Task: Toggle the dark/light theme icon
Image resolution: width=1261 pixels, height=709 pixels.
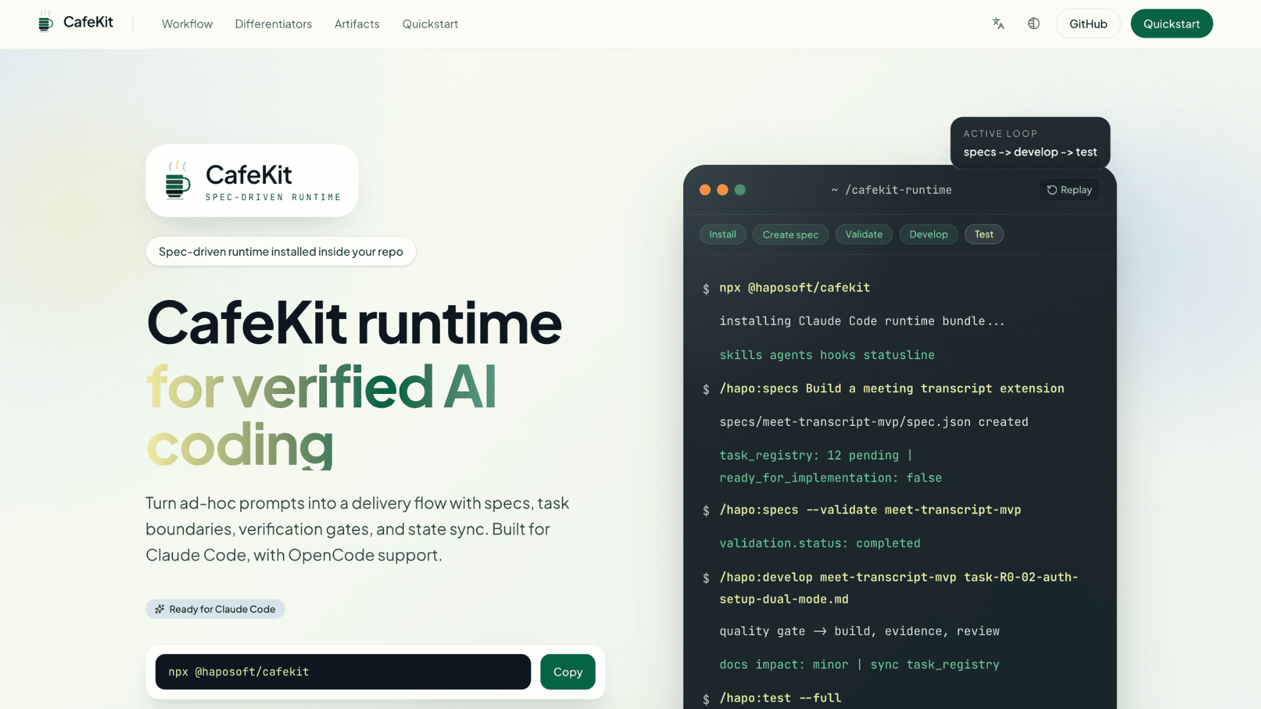Action: (1034, 24)
